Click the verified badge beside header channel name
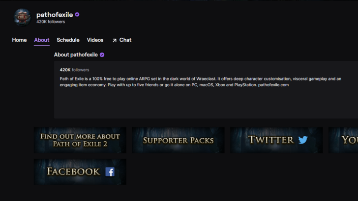This screenshot has height=201, width=358. [77, 15]
